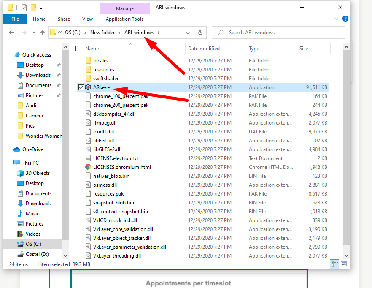Open the Audi folder in sidebar
This screenshot has width=372, height=288.
tap(31, 106)
